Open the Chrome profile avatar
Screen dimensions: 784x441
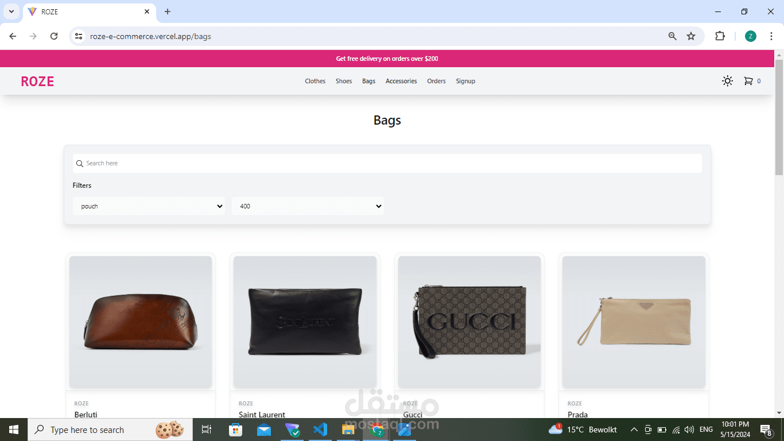751,36
